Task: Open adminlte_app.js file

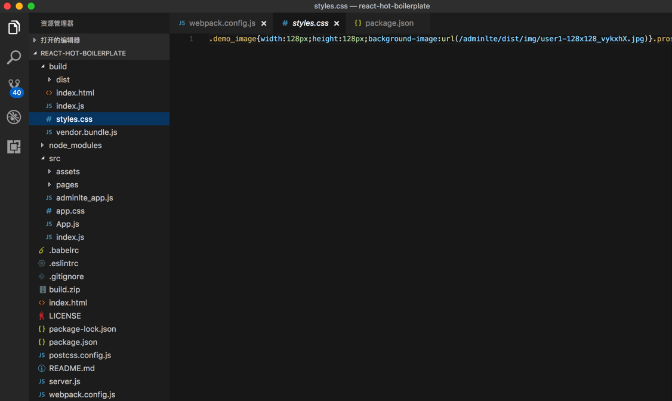Action: point(99,198)
